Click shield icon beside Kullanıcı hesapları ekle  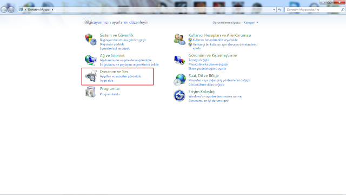pos(190,40)
